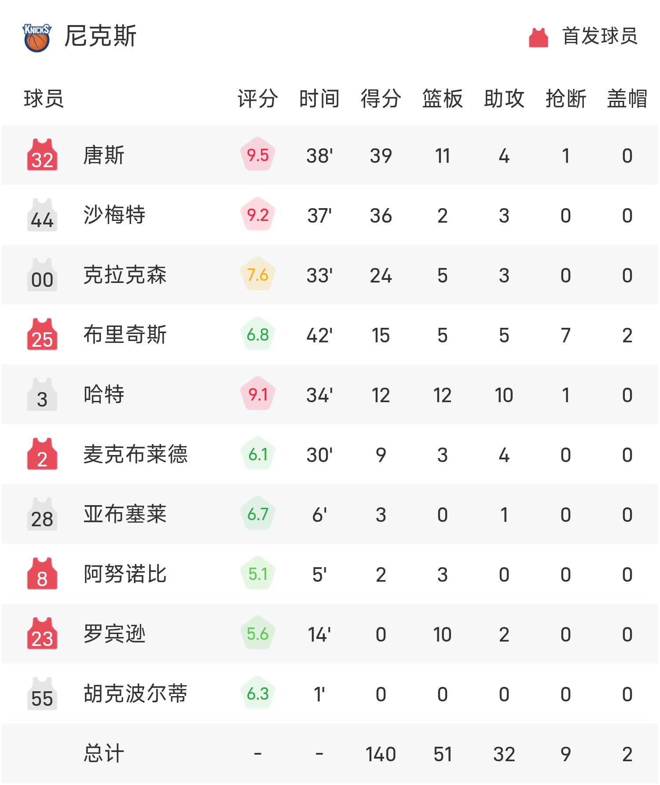Click the red starter jersey legend icon
This screenshot has height=785, width=660.
point(538,37)
